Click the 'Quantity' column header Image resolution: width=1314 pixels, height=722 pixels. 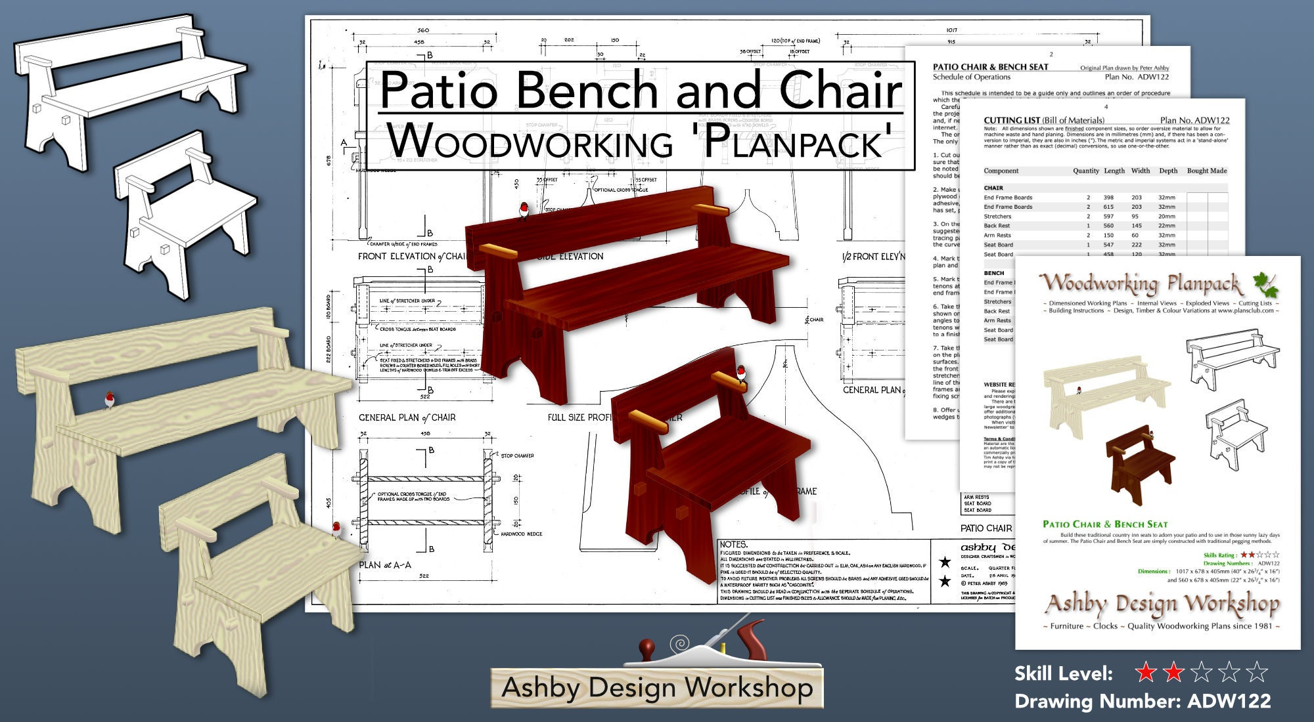click(x=1086, y=171)
